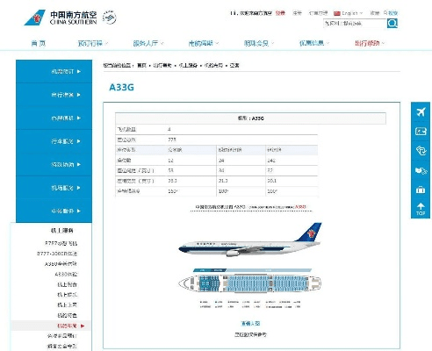The width and height of the screenshot is (432, 351).
Task: Open the B787 sidebar link
Action: click(x=61, y=243)
